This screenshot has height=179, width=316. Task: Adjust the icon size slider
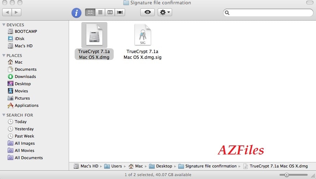tap(286, 175)
